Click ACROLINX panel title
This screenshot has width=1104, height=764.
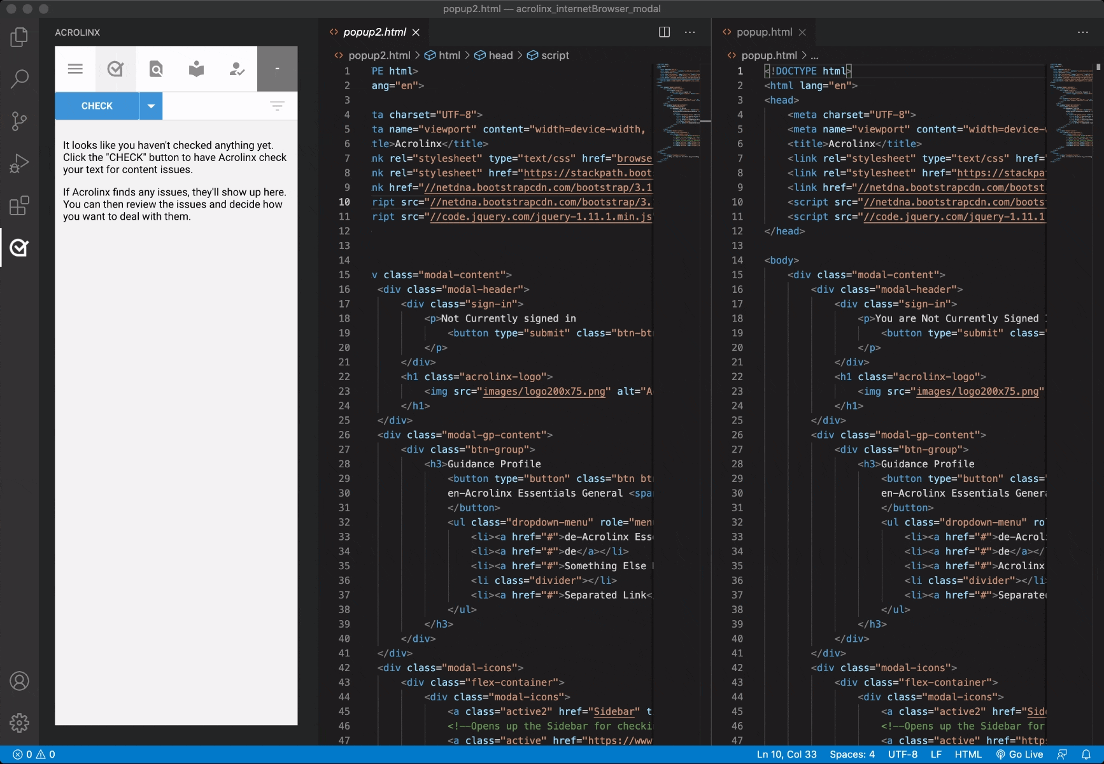(78, 32)
